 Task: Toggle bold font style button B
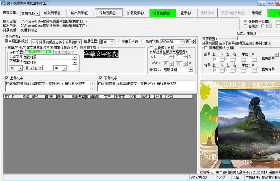pyautogui.click(x=27, y=68)
